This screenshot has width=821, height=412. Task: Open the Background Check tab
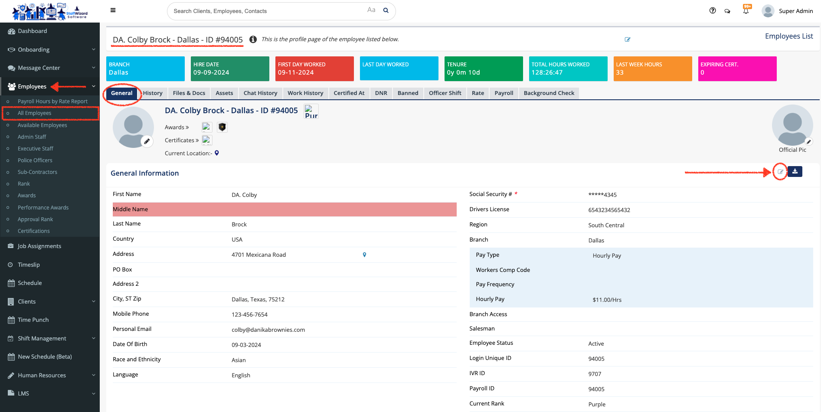[549, 93]
